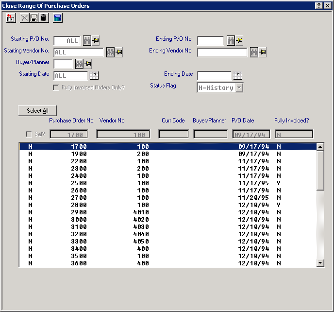Click the P/O Date detail field
Viewport: 334px width, 312px height.
[x=251, y=134]
